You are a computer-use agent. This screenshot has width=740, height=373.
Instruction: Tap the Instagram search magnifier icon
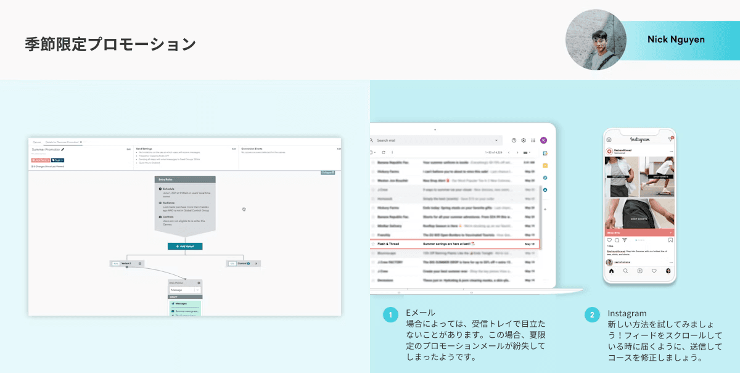625,271
